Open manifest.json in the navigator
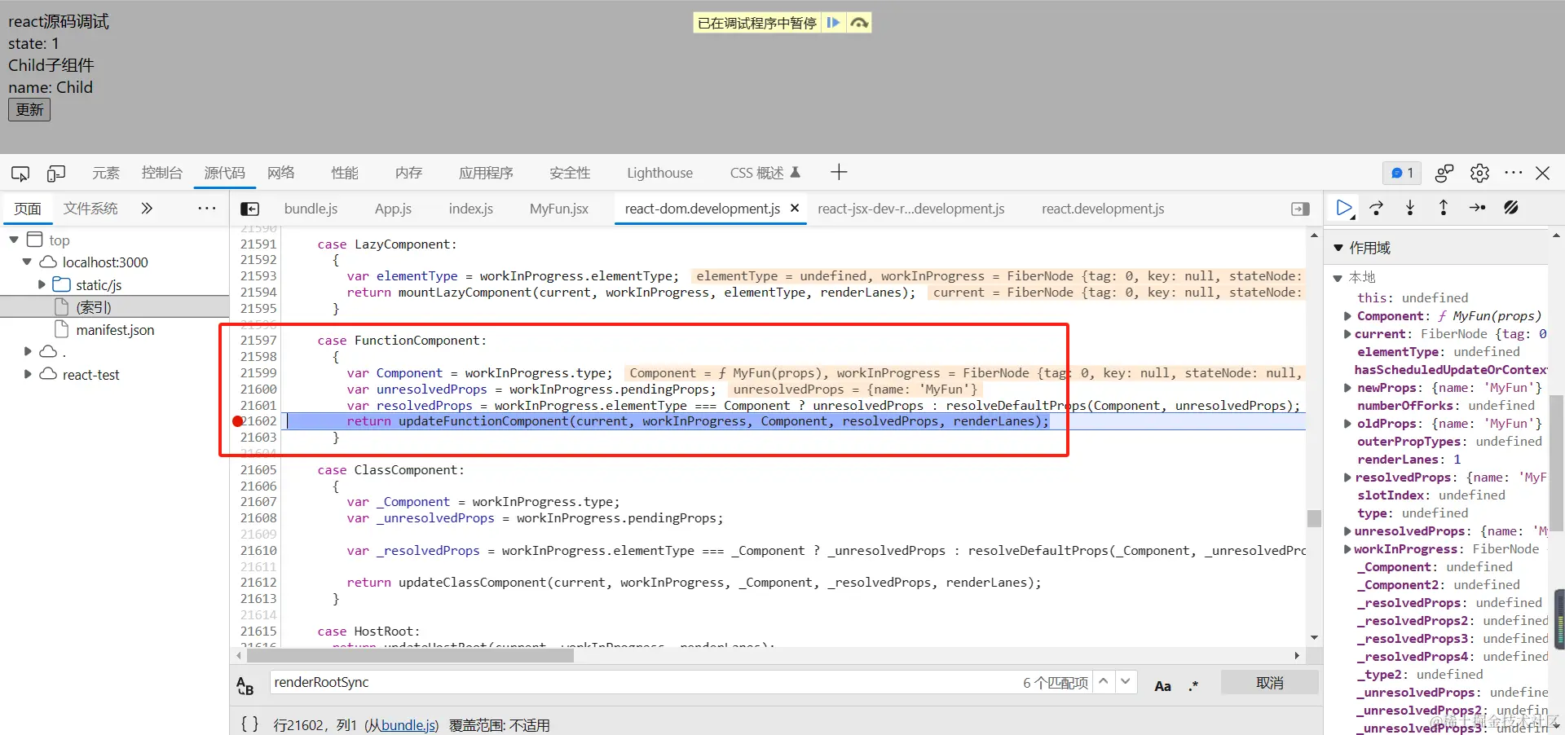The width and height of the screenshot is (1565, 735). pos(115,330)
